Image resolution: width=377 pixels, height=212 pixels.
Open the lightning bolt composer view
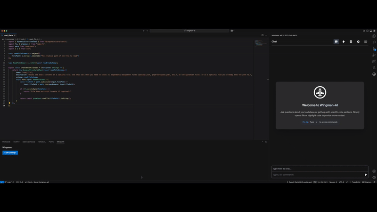coord(344,41)
